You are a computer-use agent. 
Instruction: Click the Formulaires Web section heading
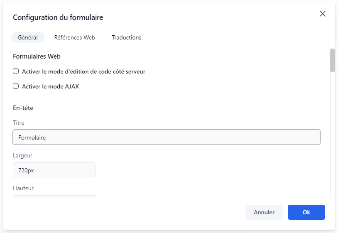tap(37, 56)
